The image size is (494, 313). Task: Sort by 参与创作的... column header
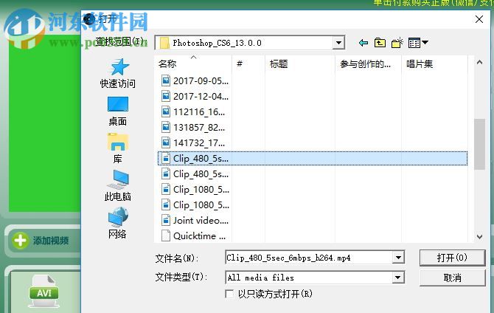pos(369,64)
